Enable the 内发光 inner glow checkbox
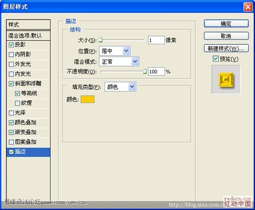This screenshot has width=255, height=210. (11, 74)
